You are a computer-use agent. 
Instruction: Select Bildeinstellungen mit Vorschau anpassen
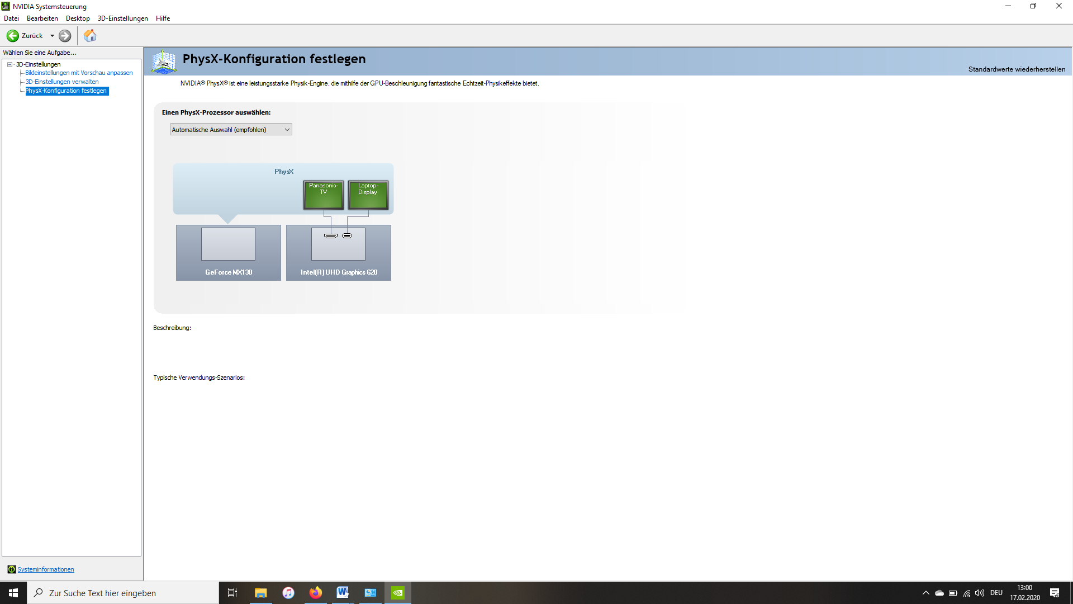point(79,73)
